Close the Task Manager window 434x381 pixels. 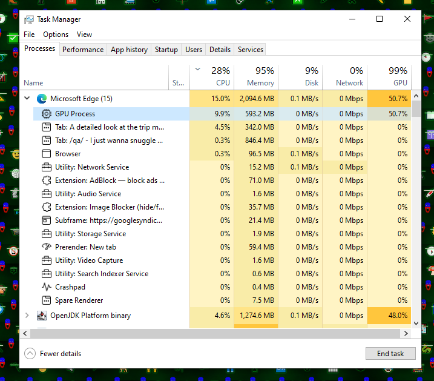point(407,19)
